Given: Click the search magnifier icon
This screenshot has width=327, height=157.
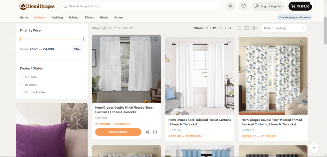Looking at the screenshot, I should pos(65,6).
